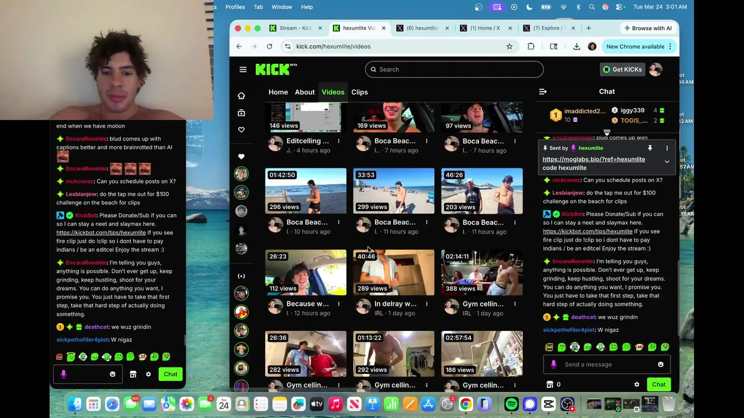This screenshot has height=418, width=744.
Task: Open a new browser tab with the plus
Action: 588,28
